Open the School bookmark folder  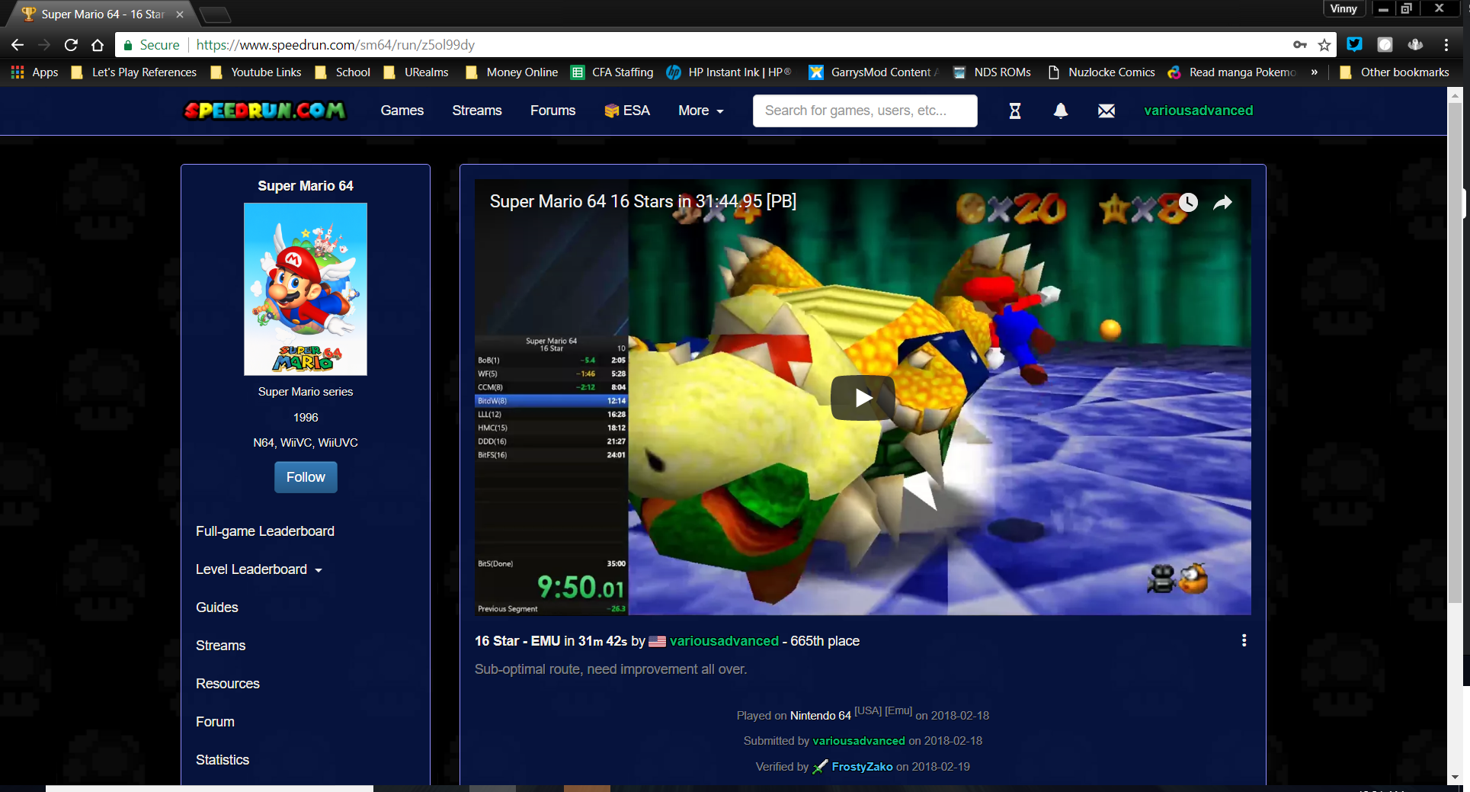tap(342, 72)
